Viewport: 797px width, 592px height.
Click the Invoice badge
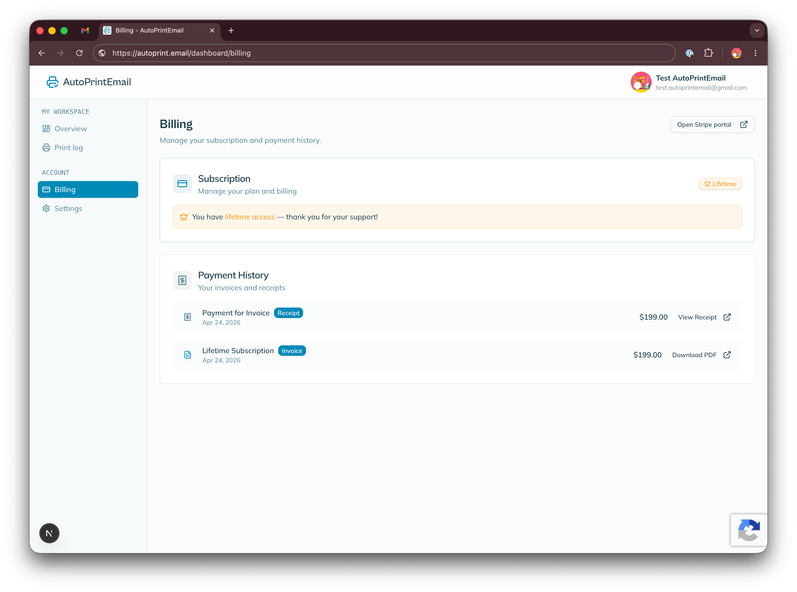(x=292, y=351)
